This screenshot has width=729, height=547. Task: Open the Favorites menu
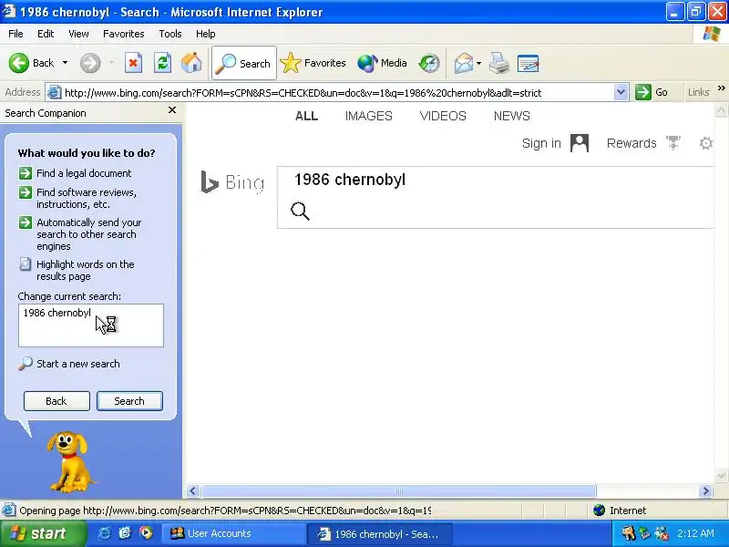[124, 34]
